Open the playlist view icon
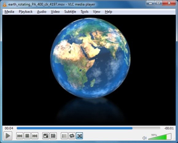178x143 pixels. click(64, 136)
